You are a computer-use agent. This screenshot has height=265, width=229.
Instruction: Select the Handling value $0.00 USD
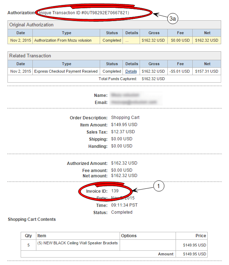coord(122,146)
